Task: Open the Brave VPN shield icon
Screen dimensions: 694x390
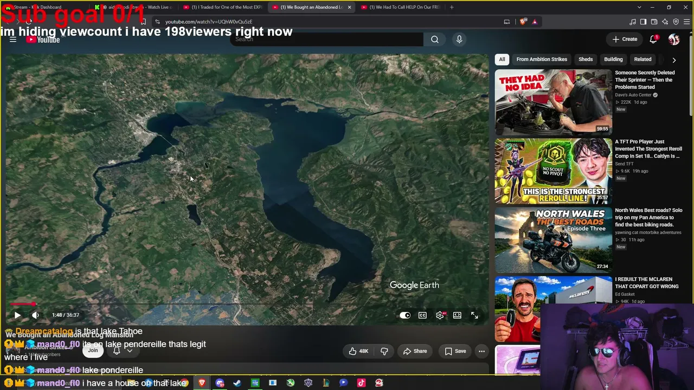Action: 676,22
